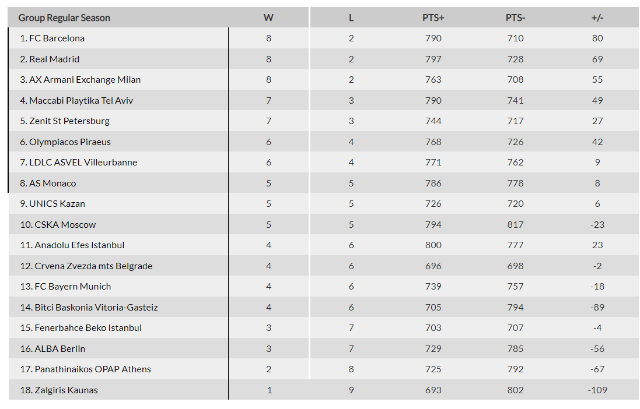640x409 pixels.
Task: Sort by the W column header
Action: 268,17
